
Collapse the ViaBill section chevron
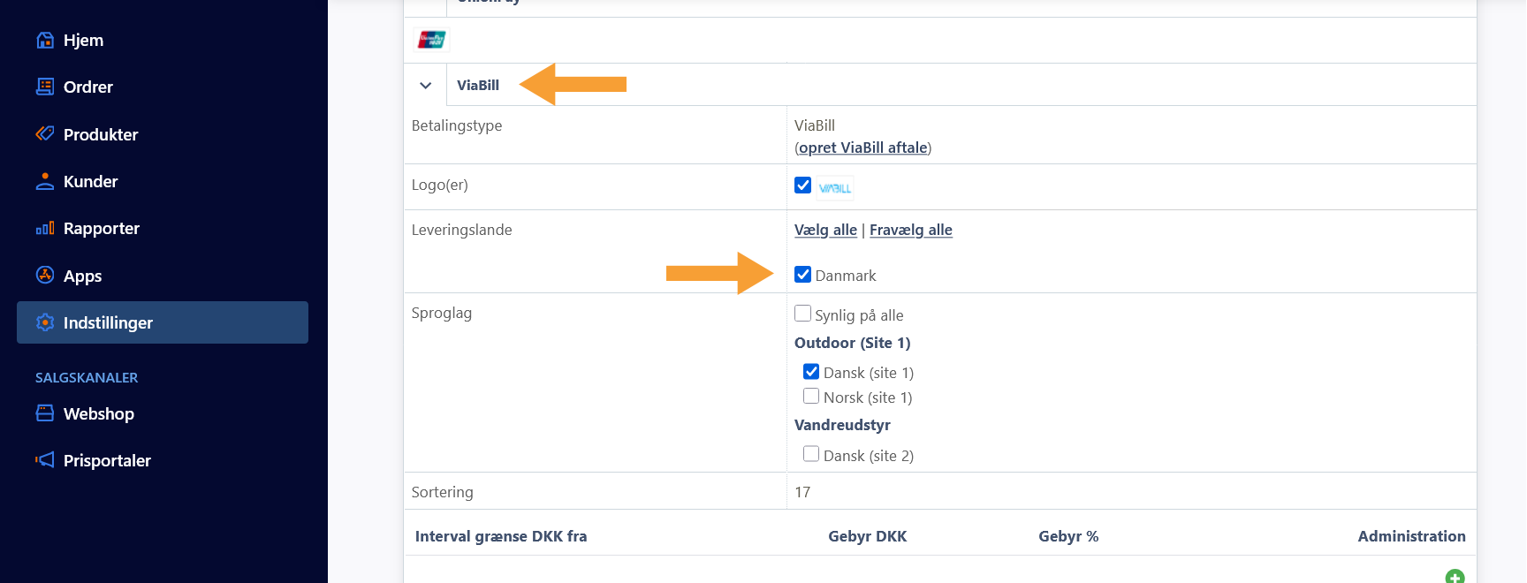pos(425,86)
